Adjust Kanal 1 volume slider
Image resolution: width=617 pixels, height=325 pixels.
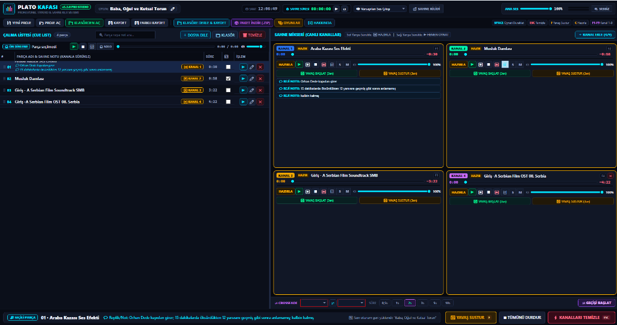coord(393,64)
